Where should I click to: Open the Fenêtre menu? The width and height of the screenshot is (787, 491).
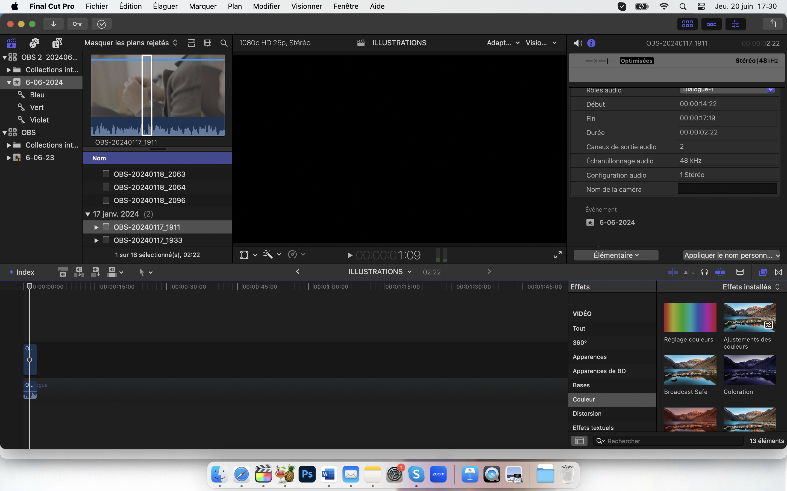pyautogui.click(x=346, y=6)
